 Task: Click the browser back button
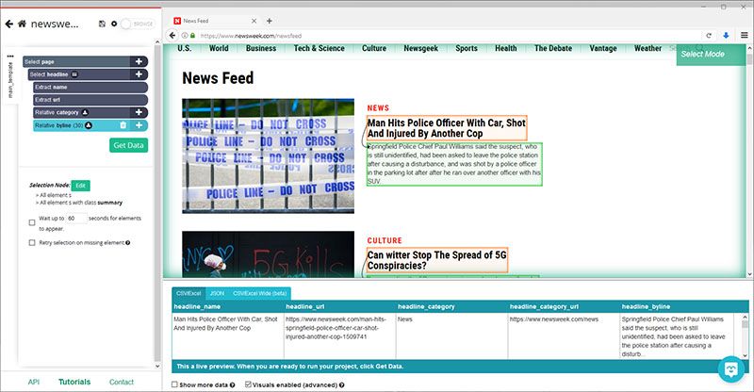(172, 36)
